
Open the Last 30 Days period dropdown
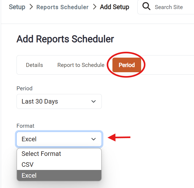[x=59, y=101]
